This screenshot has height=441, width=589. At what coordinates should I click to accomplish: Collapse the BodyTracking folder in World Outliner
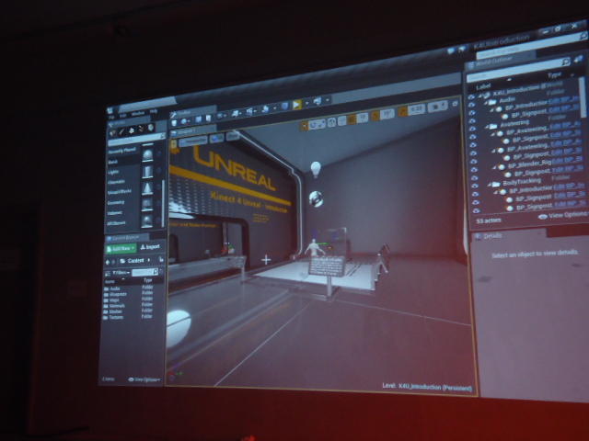click(490, 185)
